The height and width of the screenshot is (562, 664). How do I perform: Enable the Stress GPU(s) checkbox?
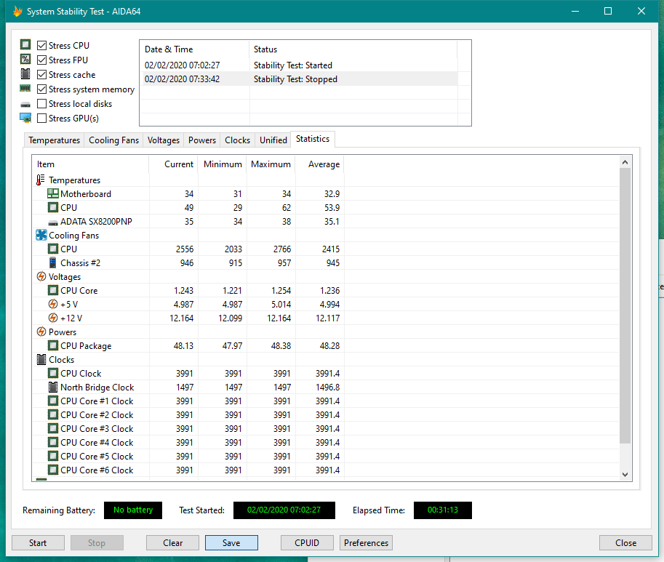(42, 119)
